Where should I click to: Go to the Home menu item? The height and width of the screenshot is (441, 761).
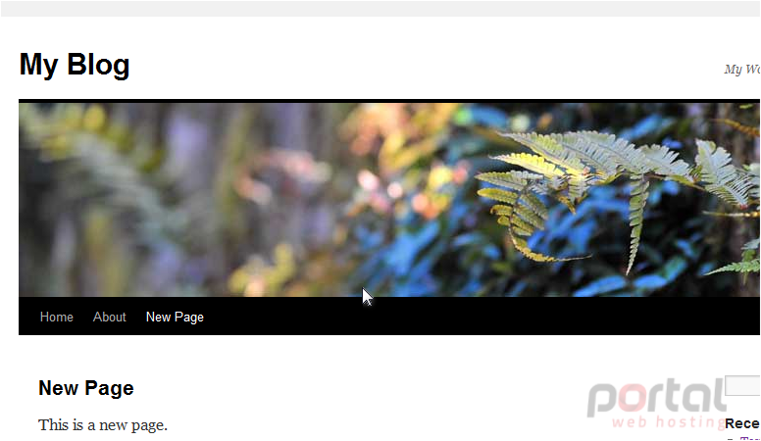point(56,317)
